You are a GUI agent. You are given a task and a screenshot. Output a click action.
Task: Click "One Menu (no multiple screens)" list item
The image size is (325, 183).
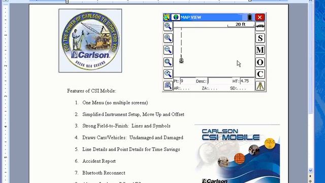115,103
